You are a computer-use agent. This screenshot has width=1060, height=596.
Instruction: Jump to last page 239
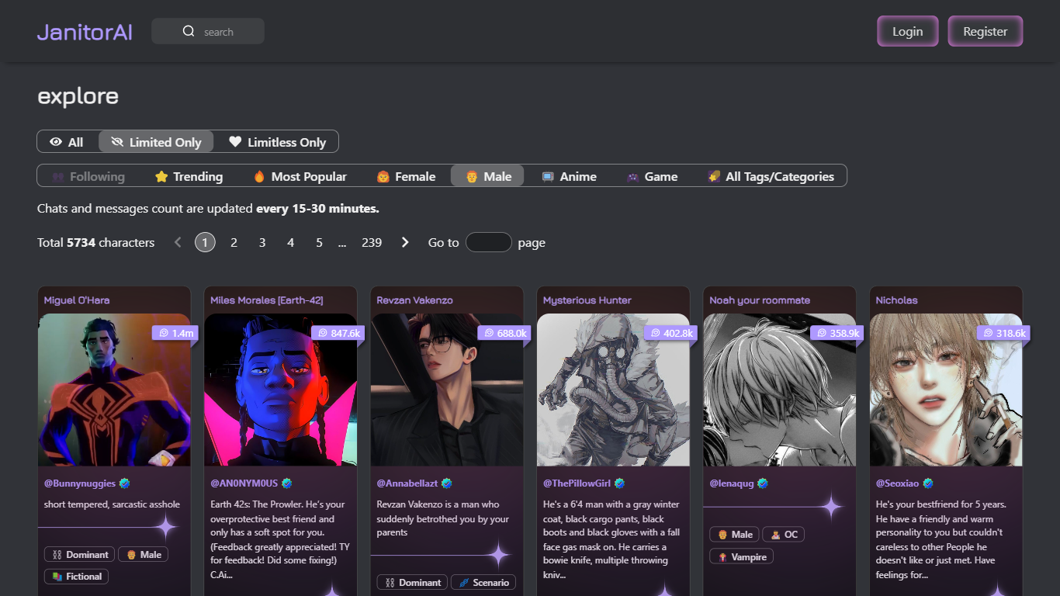click(x=372, y=243)
